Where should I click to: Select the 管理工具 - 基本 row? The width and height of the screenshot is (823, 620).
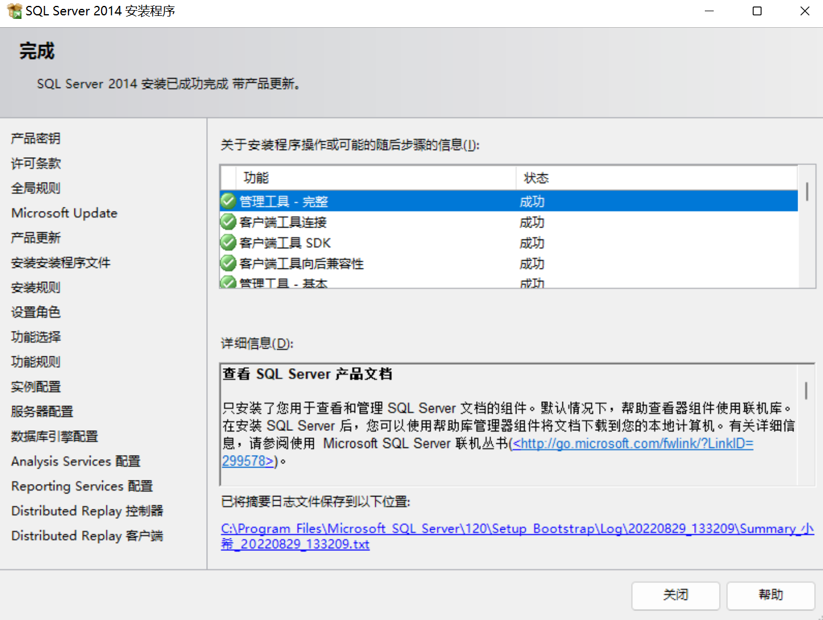(x=509, y=282)
